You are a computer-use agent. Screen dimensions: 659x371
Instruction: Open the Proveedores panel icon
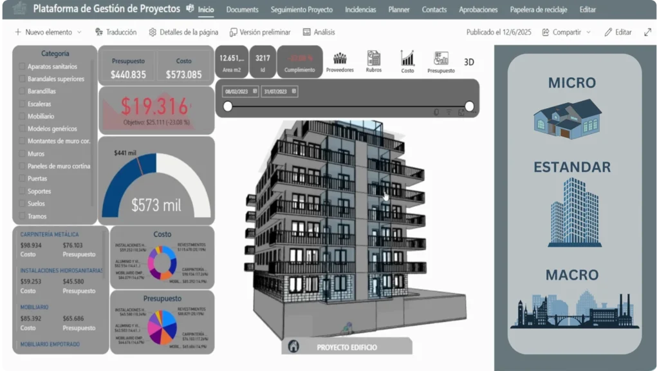point(340,60)
